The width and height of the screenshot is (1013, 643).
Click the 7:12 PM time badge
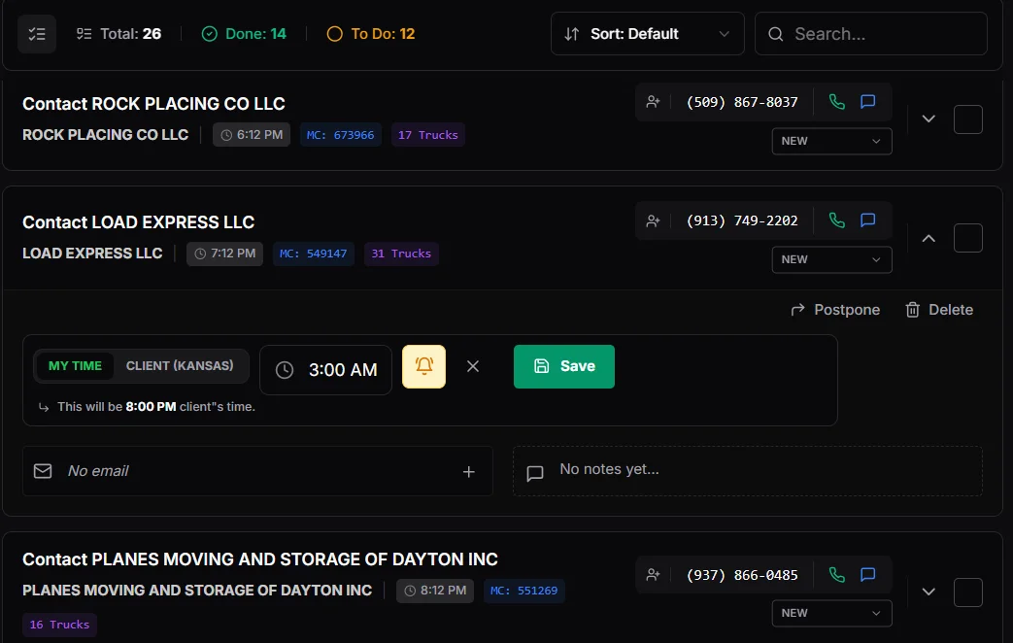224,254
